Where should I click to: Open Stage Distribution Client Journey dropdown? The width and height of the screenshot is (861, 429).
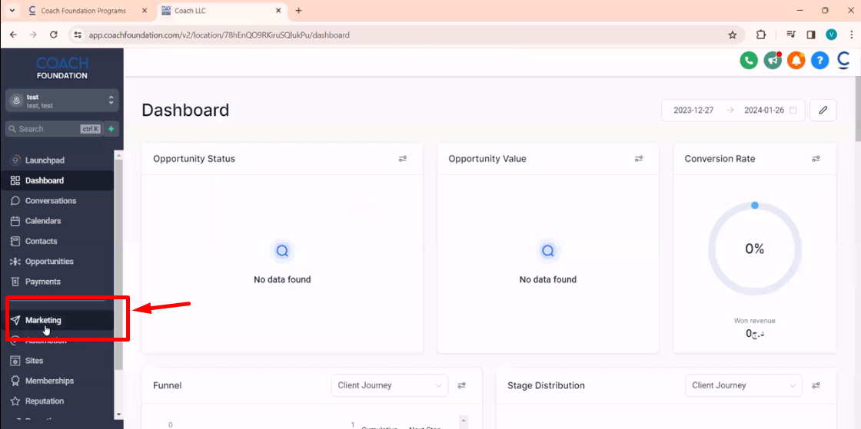[743, 386]
